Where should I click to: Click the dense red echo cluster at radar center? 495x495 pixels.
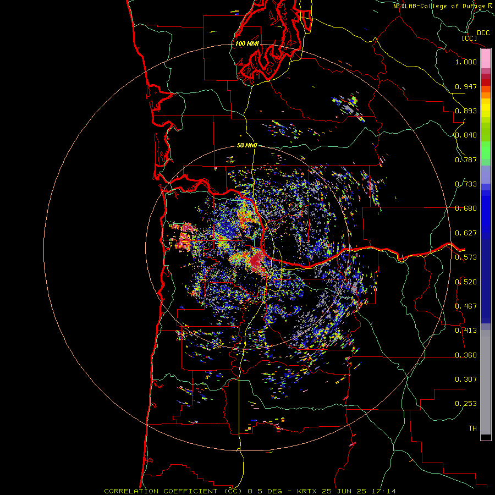coord(257,261)
